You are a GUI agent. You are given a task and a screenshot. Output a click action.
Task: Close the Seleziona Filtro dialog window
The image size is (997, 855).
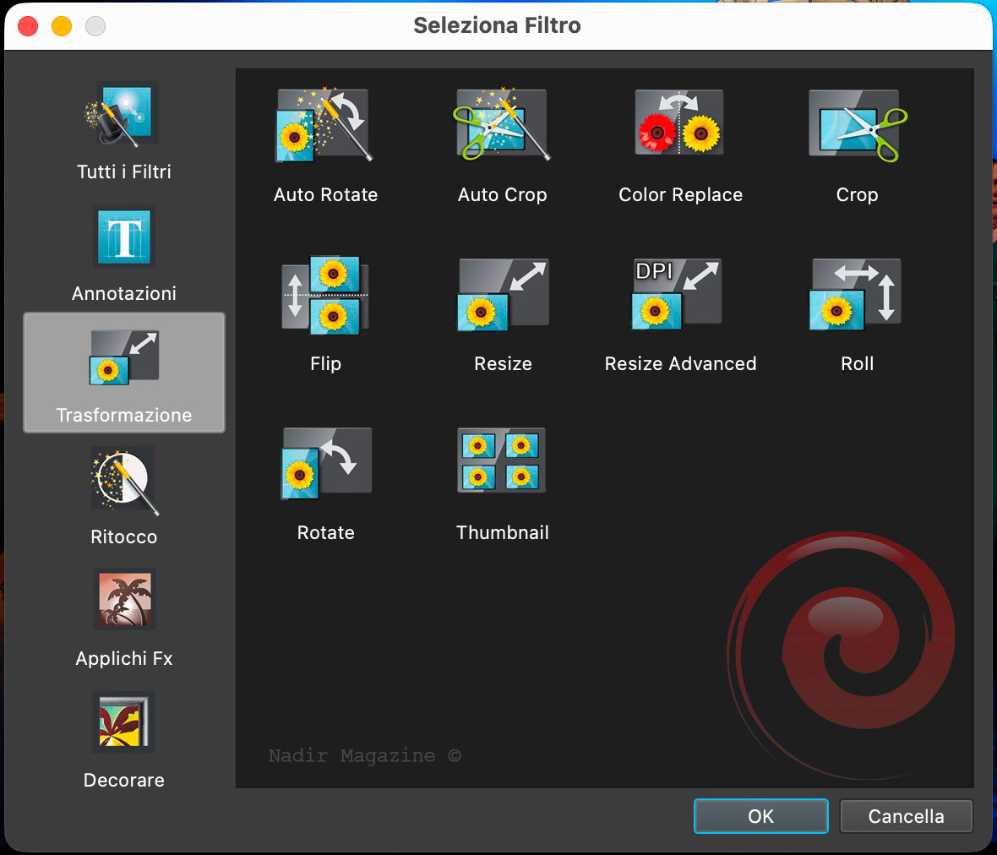point(28,26)
